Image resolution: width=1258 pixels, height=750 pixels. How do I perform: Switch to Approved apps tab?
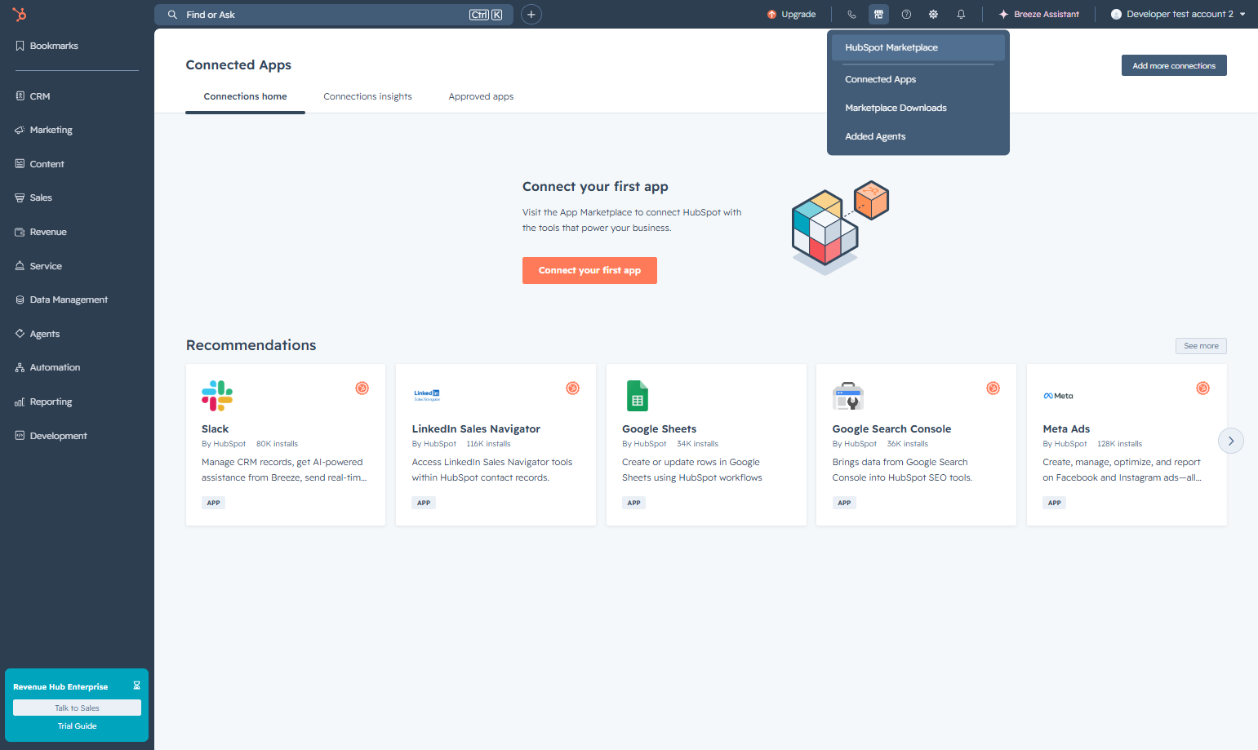click(x=481, y=96)
